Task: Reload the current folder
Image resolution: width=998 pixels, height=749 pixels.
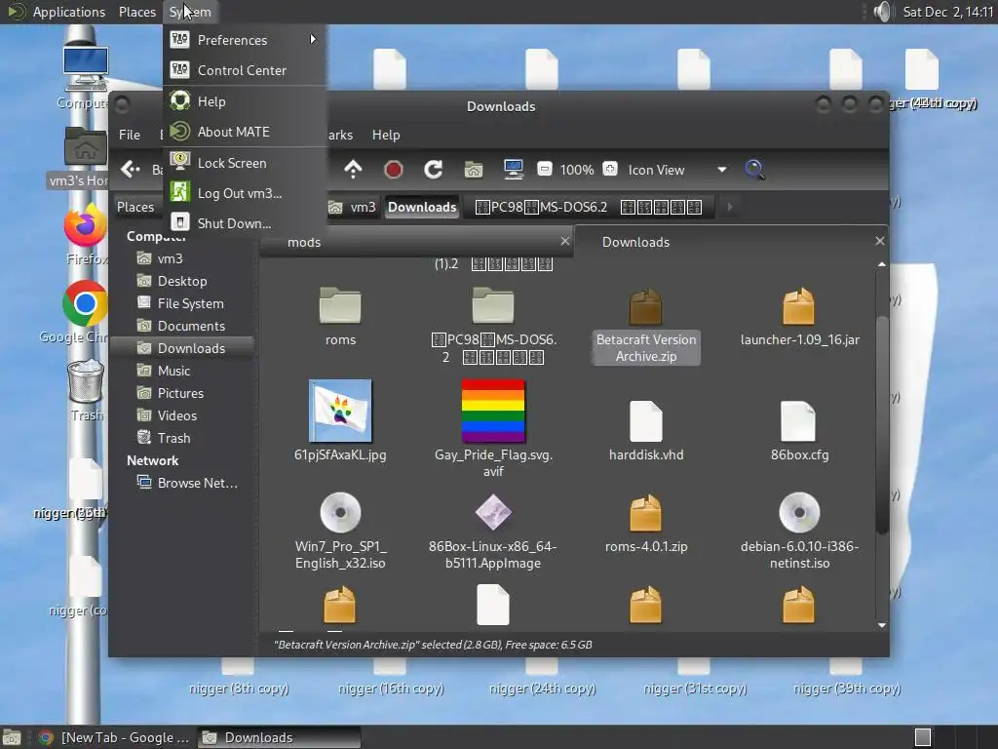Action: [434, 170]
